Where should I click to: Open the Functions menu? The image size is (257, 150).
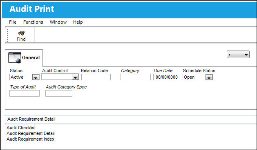pos(33,22)
